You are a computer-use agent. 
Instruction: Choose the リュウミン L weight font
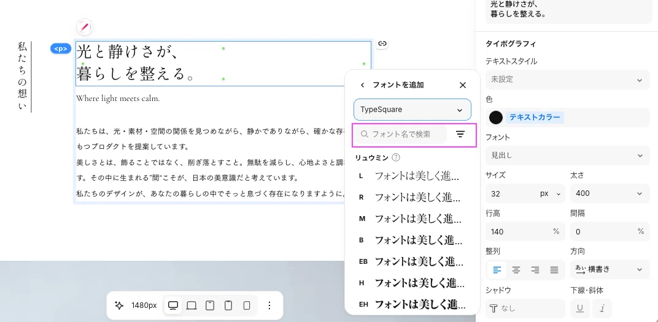(412, 176)
